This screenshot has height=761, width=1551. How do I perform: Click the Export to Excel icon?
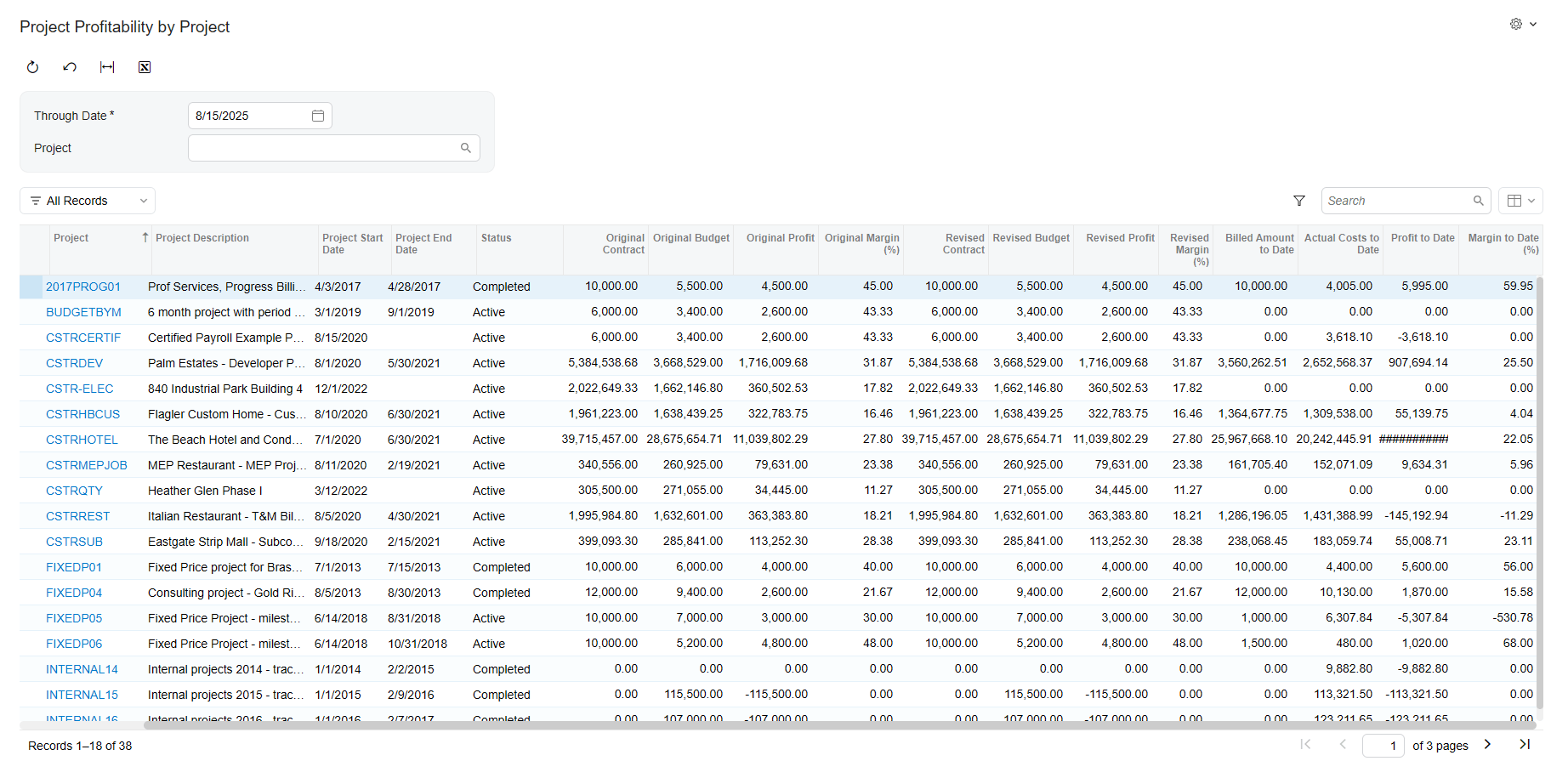pyautogui.click(x=145, y=67)
